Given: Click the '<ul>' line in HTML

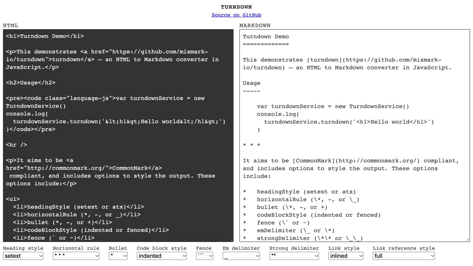Looking at the screenshot, I should (x=13, y=199).
